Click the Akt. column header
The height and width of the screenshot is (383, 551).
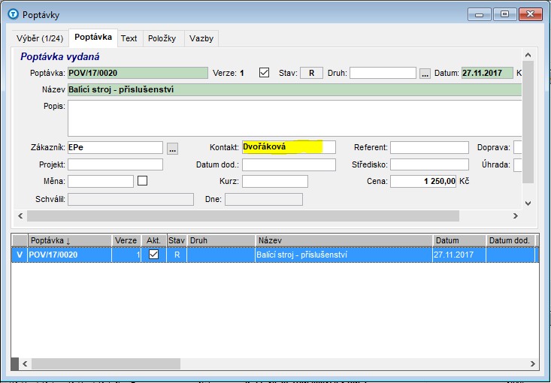(x=153, y=240)
